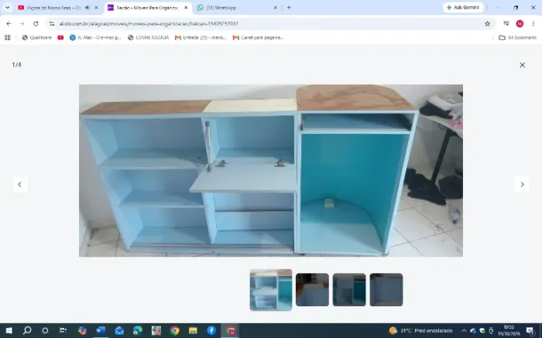
Task: Close the Balcão OLX tab
Action: pos(186,8)
